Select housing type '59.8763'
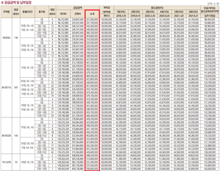The height and width of the screenshot is (171, 220). 7,38
